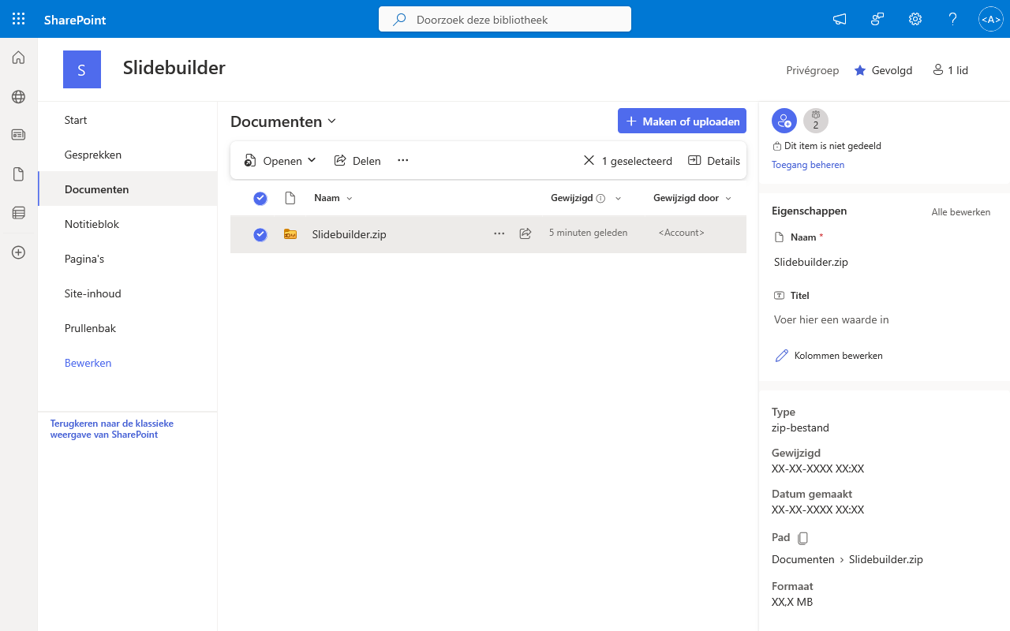Screen dimensions: 1010x631
Task: Open the toolbar more options ellipsis
Action: [x=403, y=161]
